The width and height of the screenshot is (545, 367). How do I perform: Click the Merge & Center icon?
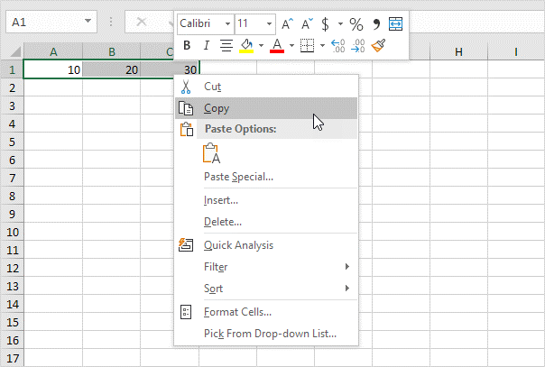pyautogui.click(x=396, y=24)
